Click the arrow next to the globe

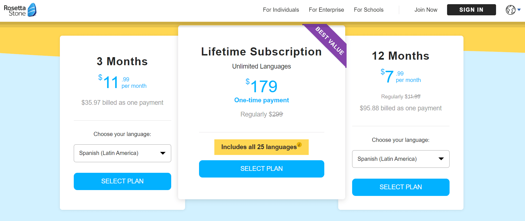pyautogui.click(x=519, y=10)
